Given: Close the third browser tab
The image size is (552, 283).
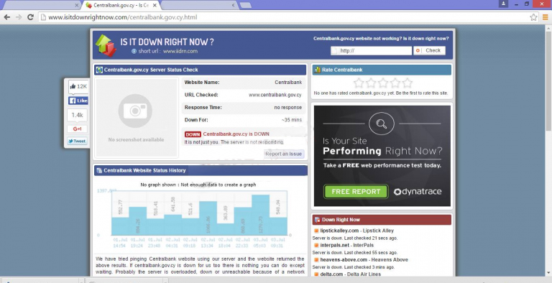Looking at the screenshot, I should tap(233, 5).
